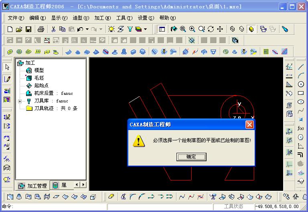Select the circle drawing tool
Image resolution: width=308 pixels, height=212 pixels.
[x=301, y=84]
